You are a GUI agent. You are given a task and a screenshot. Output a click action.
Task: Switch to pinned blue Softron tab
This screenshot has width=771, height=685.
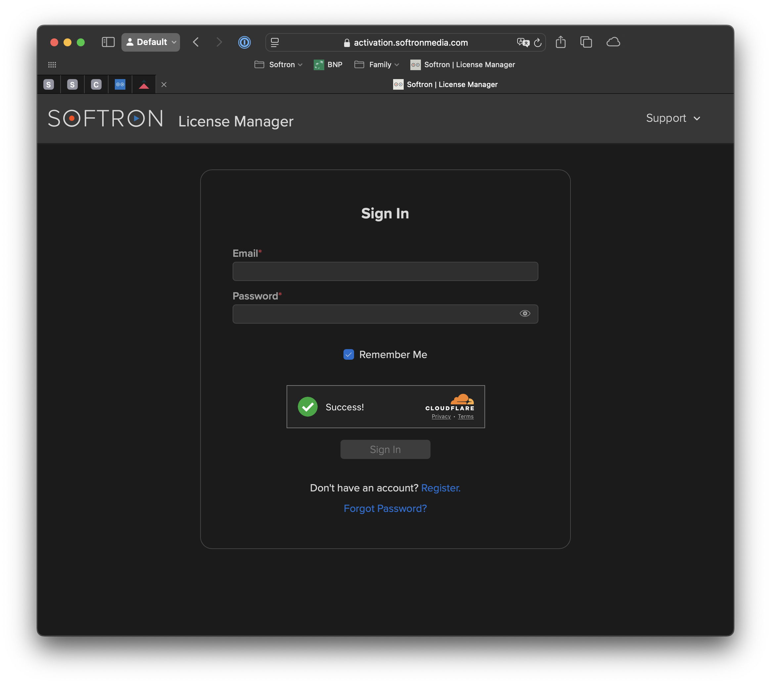120,84
